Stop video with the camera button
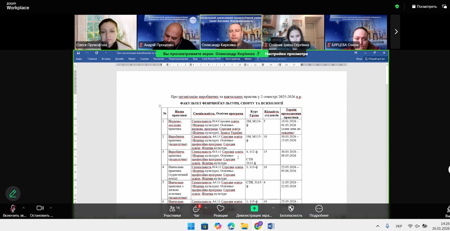This screenshot has height=231, width=450. tap(40, 208)
